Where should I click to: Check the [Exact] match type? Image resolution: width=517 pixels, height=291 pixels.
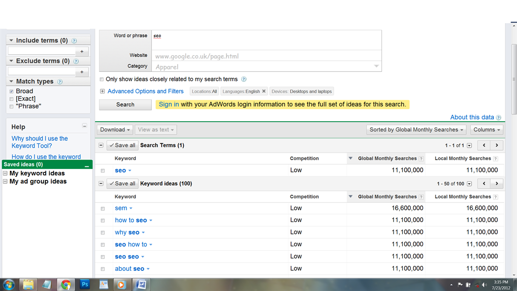tap(11, 99)
